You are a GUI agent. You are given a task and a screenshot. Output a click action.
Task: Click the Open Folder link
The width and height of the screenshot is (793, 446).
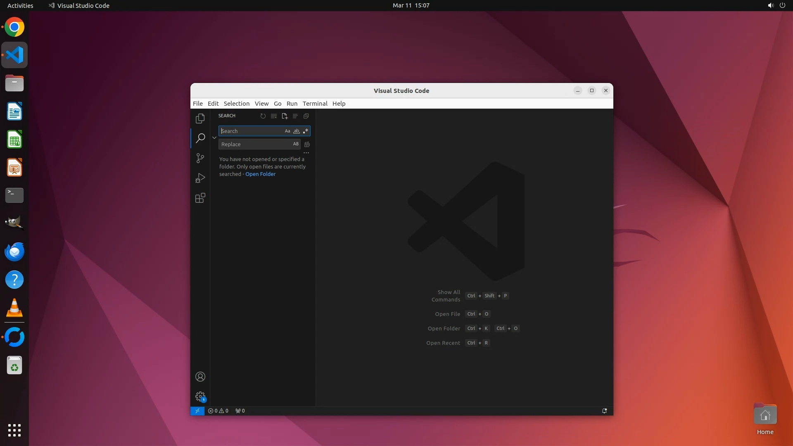[260, 174]
